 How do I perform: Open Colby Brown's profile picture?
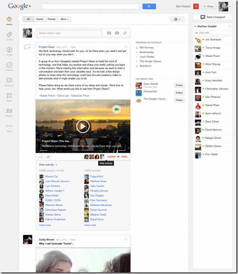(x=27, y=239)
